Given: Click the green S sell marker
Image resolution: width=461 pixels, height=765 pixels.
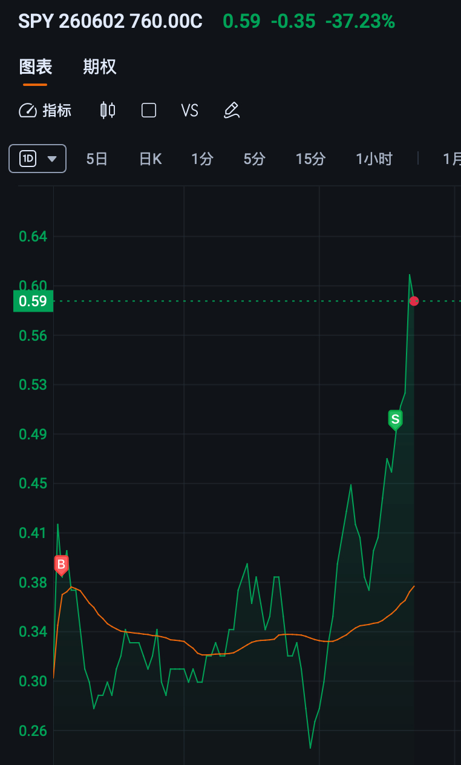Looking at the screenshot, I should click(395, 419).
